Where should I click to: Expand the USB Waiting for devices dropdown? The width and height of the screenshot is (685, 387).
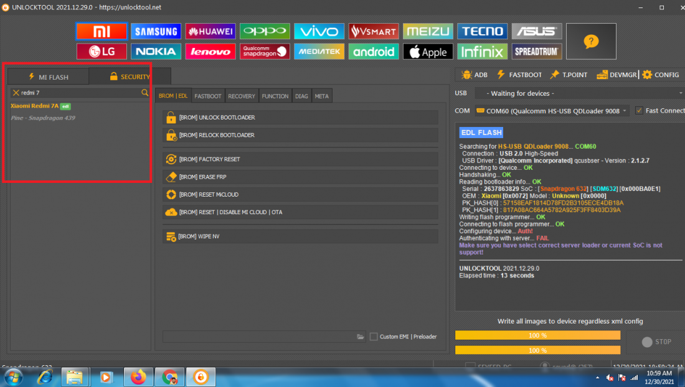coord(579,93)
